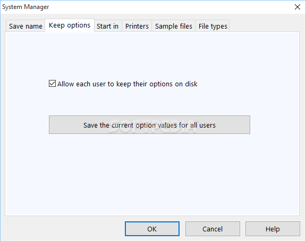This screenshot has height=242, width=306.
Task: Click Save the current option values for all users
Action: pyautogui.click(x=149, y=124)
